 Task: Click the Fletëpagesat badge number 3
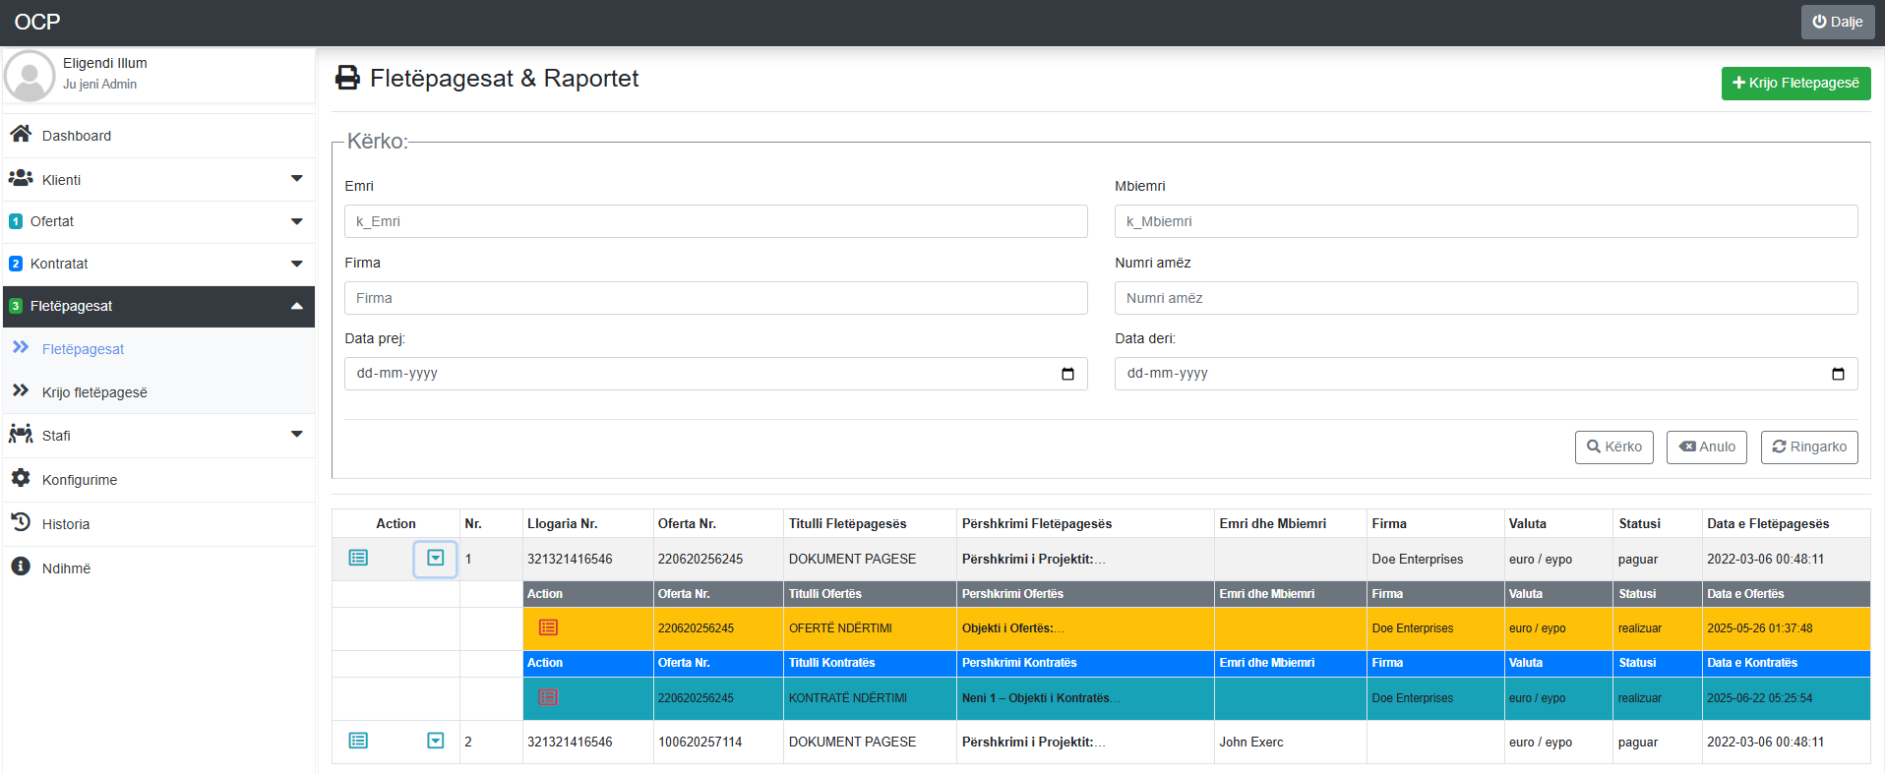coord(16,306)
